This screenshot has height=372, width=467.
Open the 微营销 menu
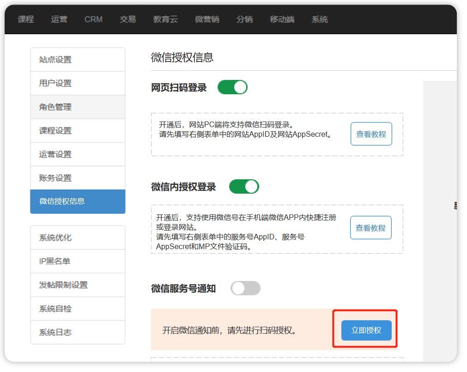[207, 19]
